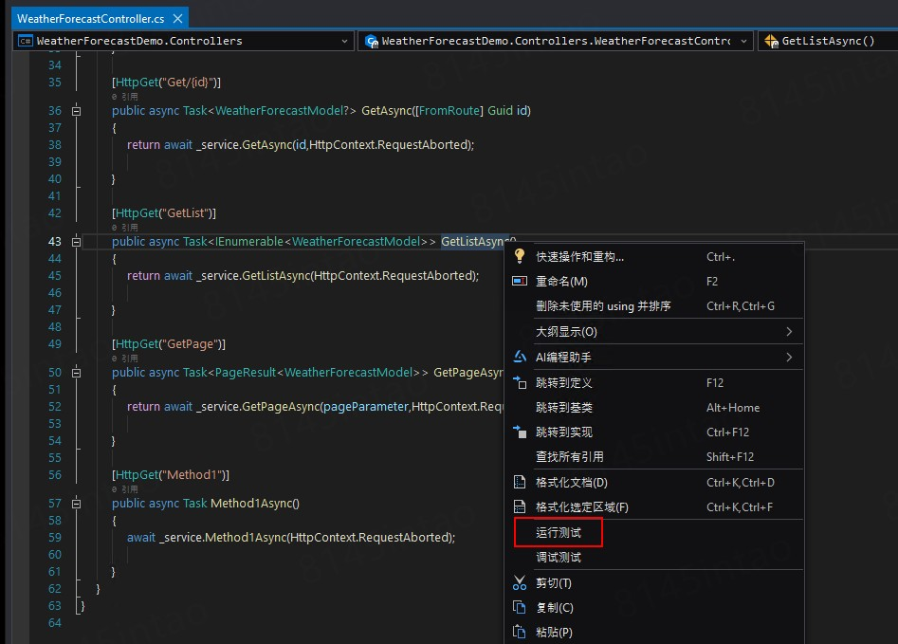The image size is (898, 644).
Task: Select 查找所有引用 menu entry
Action: pos(654,456)
